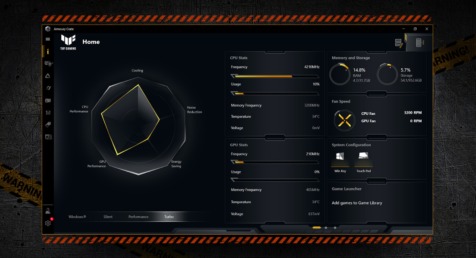Screen dimensions: 476x258
Task: Click the Game Launcher heading
Action: (x=346, y=189)
